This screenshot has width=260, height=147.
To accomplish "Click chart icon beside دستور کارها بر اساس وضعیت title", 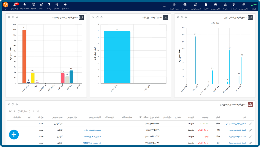I will pos(81,17).
